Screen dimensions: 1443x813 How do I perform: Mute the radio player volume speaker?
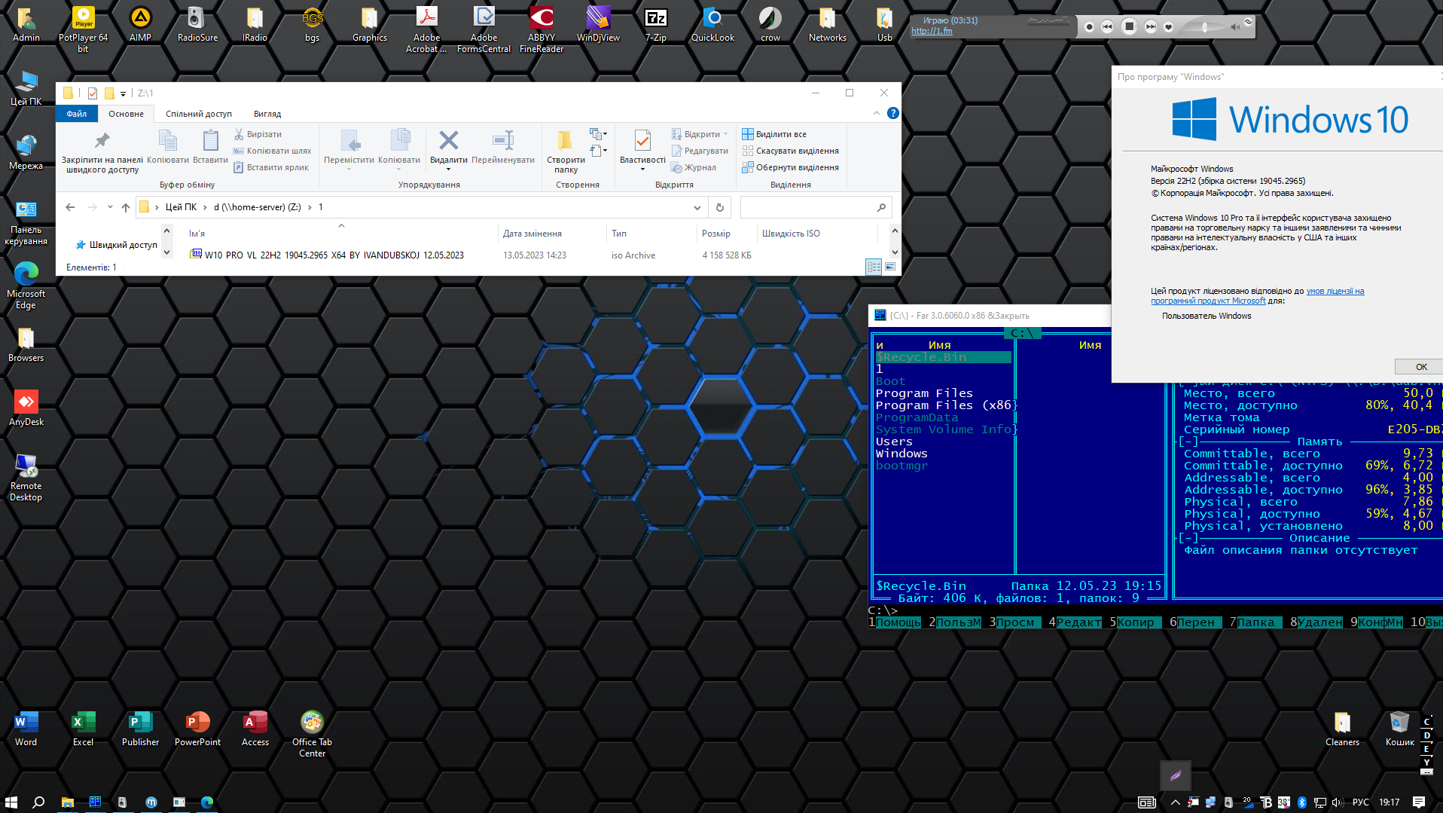point(1235,27)
